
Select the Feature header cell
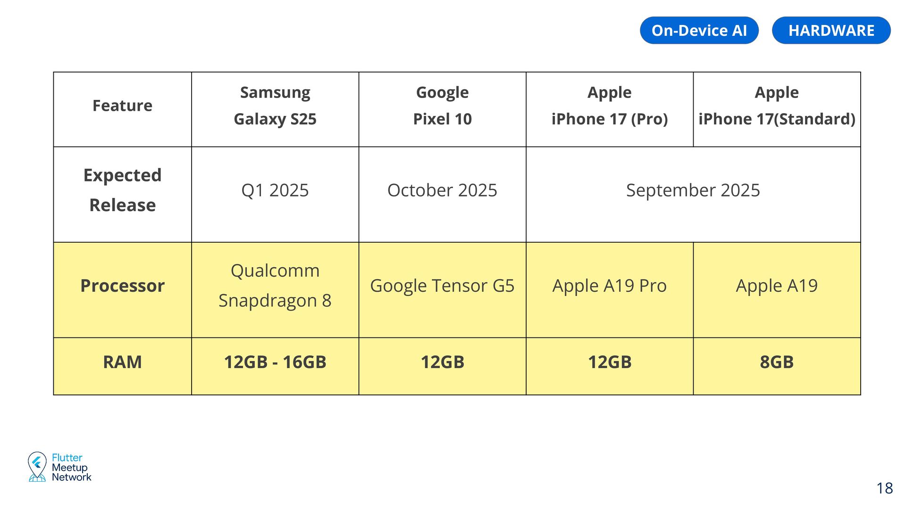click(122, 106)
